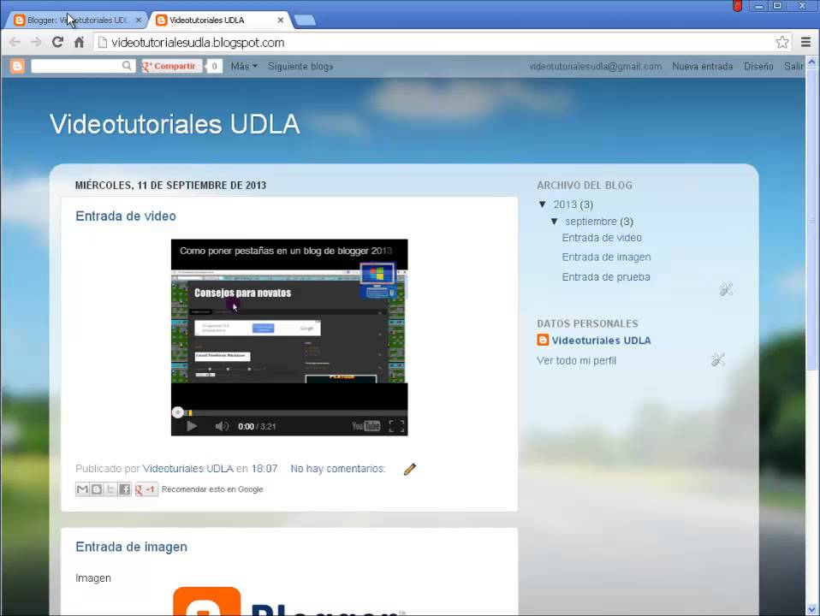820x616 pixels.
Task: Go to the browser home icon
Action: pyautogui.click(x=79, y=43)
